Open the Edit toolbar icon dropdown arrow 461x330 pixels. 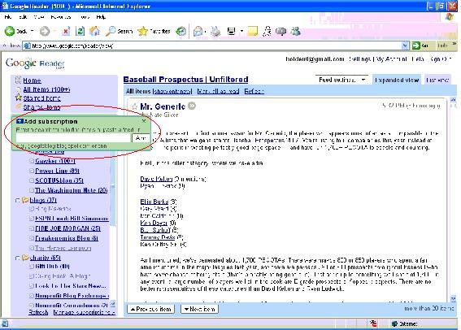point(241,31)
